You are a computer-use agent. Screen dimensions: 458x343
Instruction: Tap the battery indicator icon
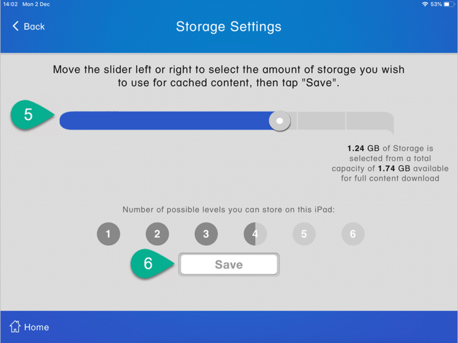449,4
